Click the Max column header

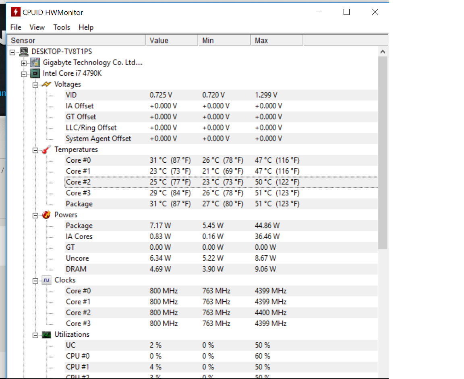click(277, 40)
